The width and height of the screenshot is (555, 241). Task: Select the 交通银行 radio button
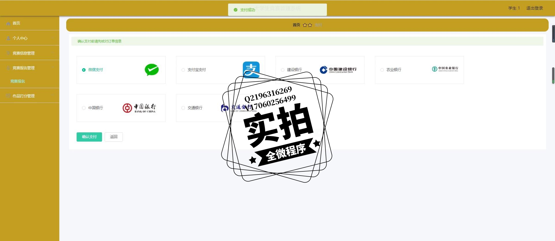pyautogui.click(x=183, y=108)
